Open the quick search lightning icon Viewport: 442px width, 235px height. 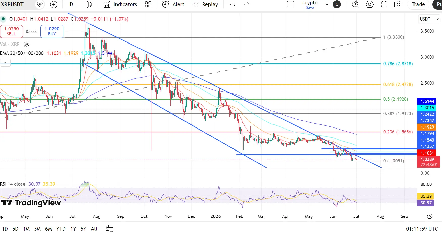[x=355, y=4]
